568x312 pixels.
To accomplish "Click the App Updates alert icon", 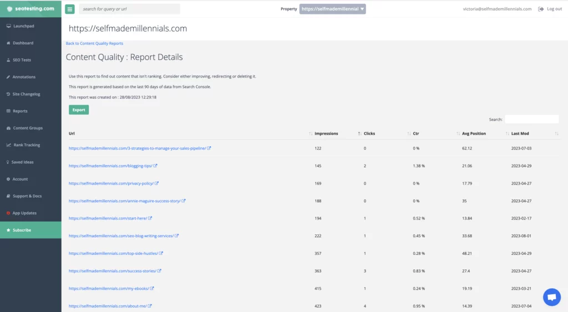I will pyautogui.click(x=8, y=213).
